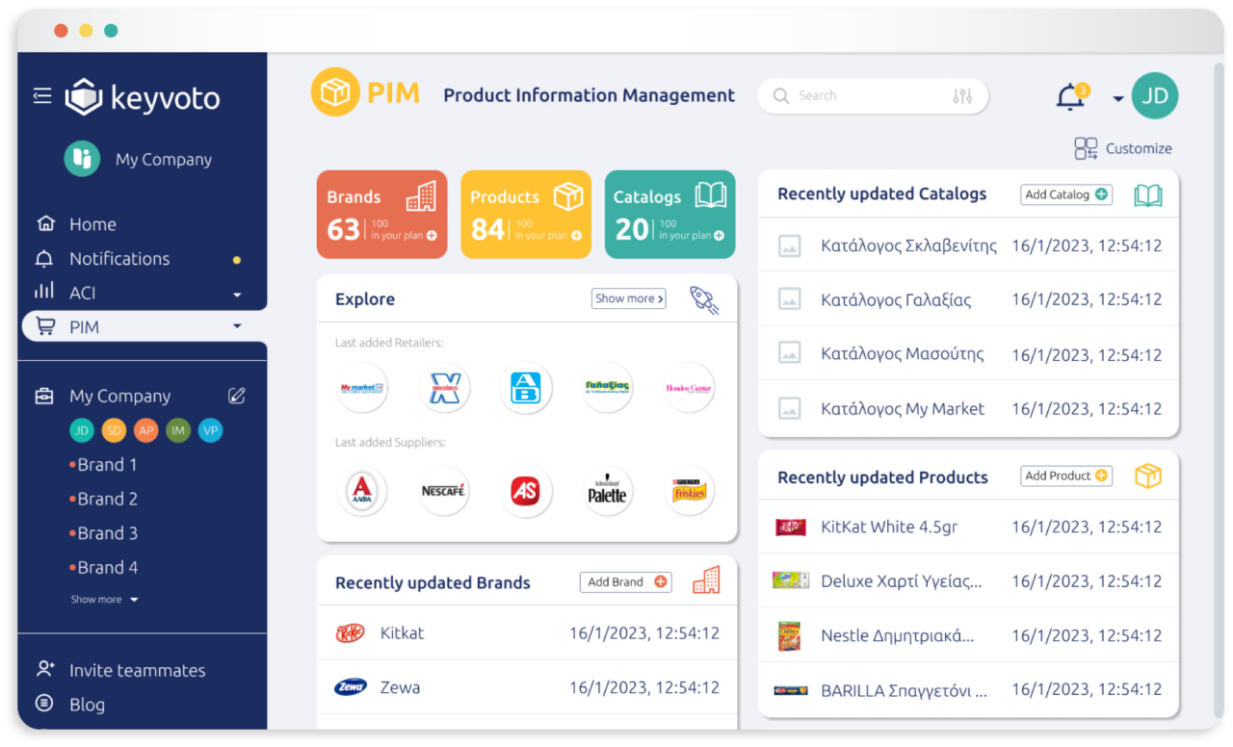Click the rocket icon in Explore
The width and height of the screenshot is (1233, 747).
point(704,299)
